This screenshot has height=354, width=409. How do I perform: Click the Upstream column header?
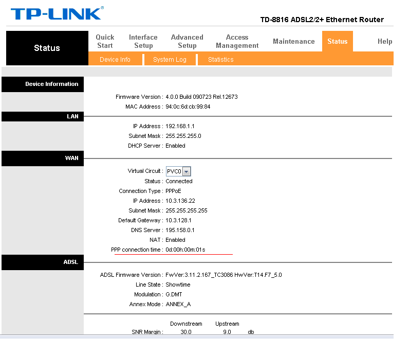tap(227, 324)
